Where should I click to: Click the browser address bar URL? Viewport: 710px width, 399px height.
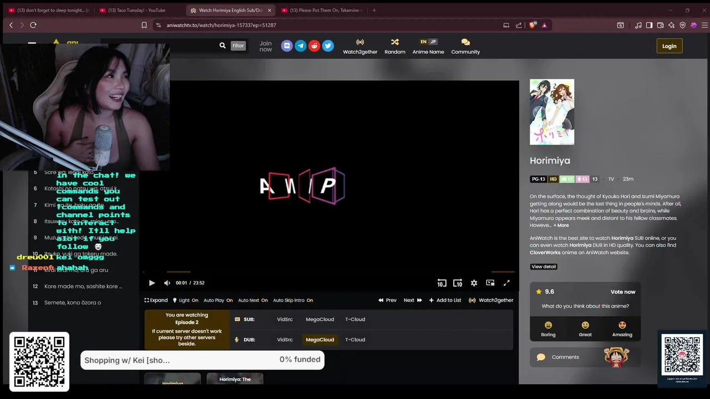tap(221, 25)
